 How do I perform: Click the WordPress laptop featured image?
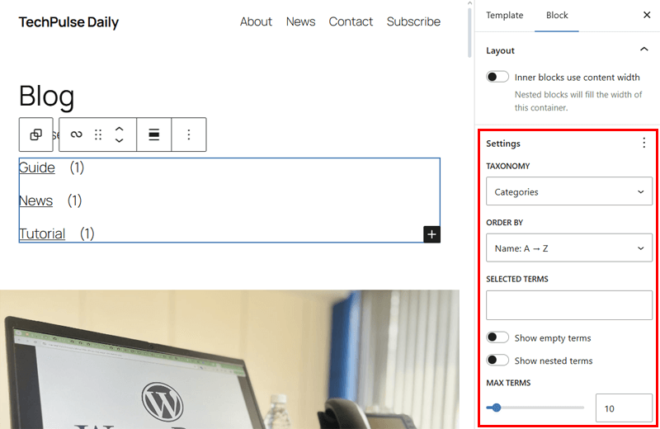point(229,359)
